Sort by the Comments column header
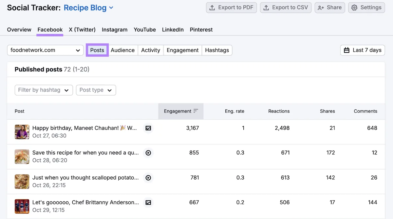This screenshot has width=393, height=219. [365, 111]
